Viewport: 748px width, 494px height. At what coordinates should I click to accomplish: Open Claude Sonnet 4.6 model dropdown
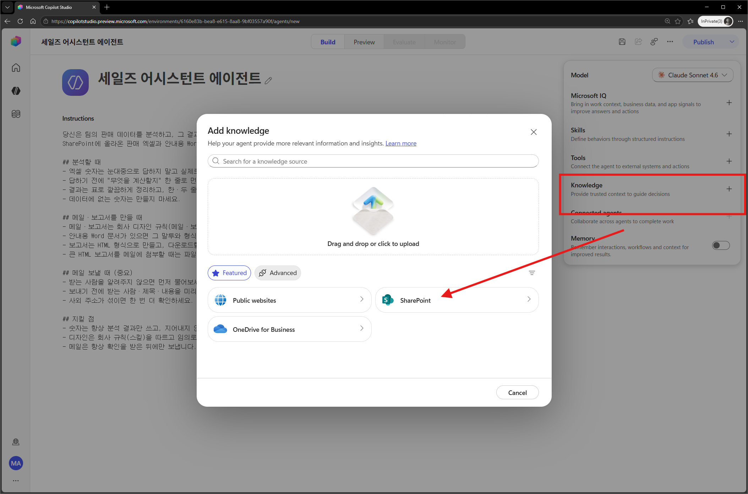(692, 75)
